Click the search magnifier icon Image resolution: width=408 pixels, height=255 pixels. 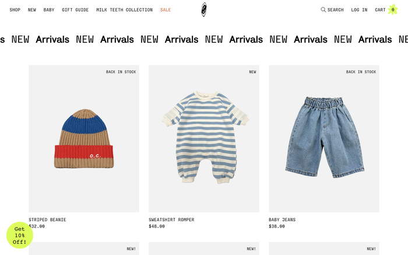[x=323, y=10]
